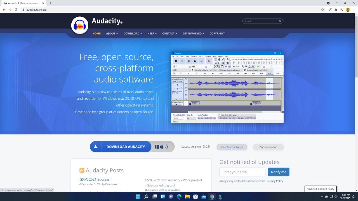Switch to the Audacity browser tab

coord(24,3)
